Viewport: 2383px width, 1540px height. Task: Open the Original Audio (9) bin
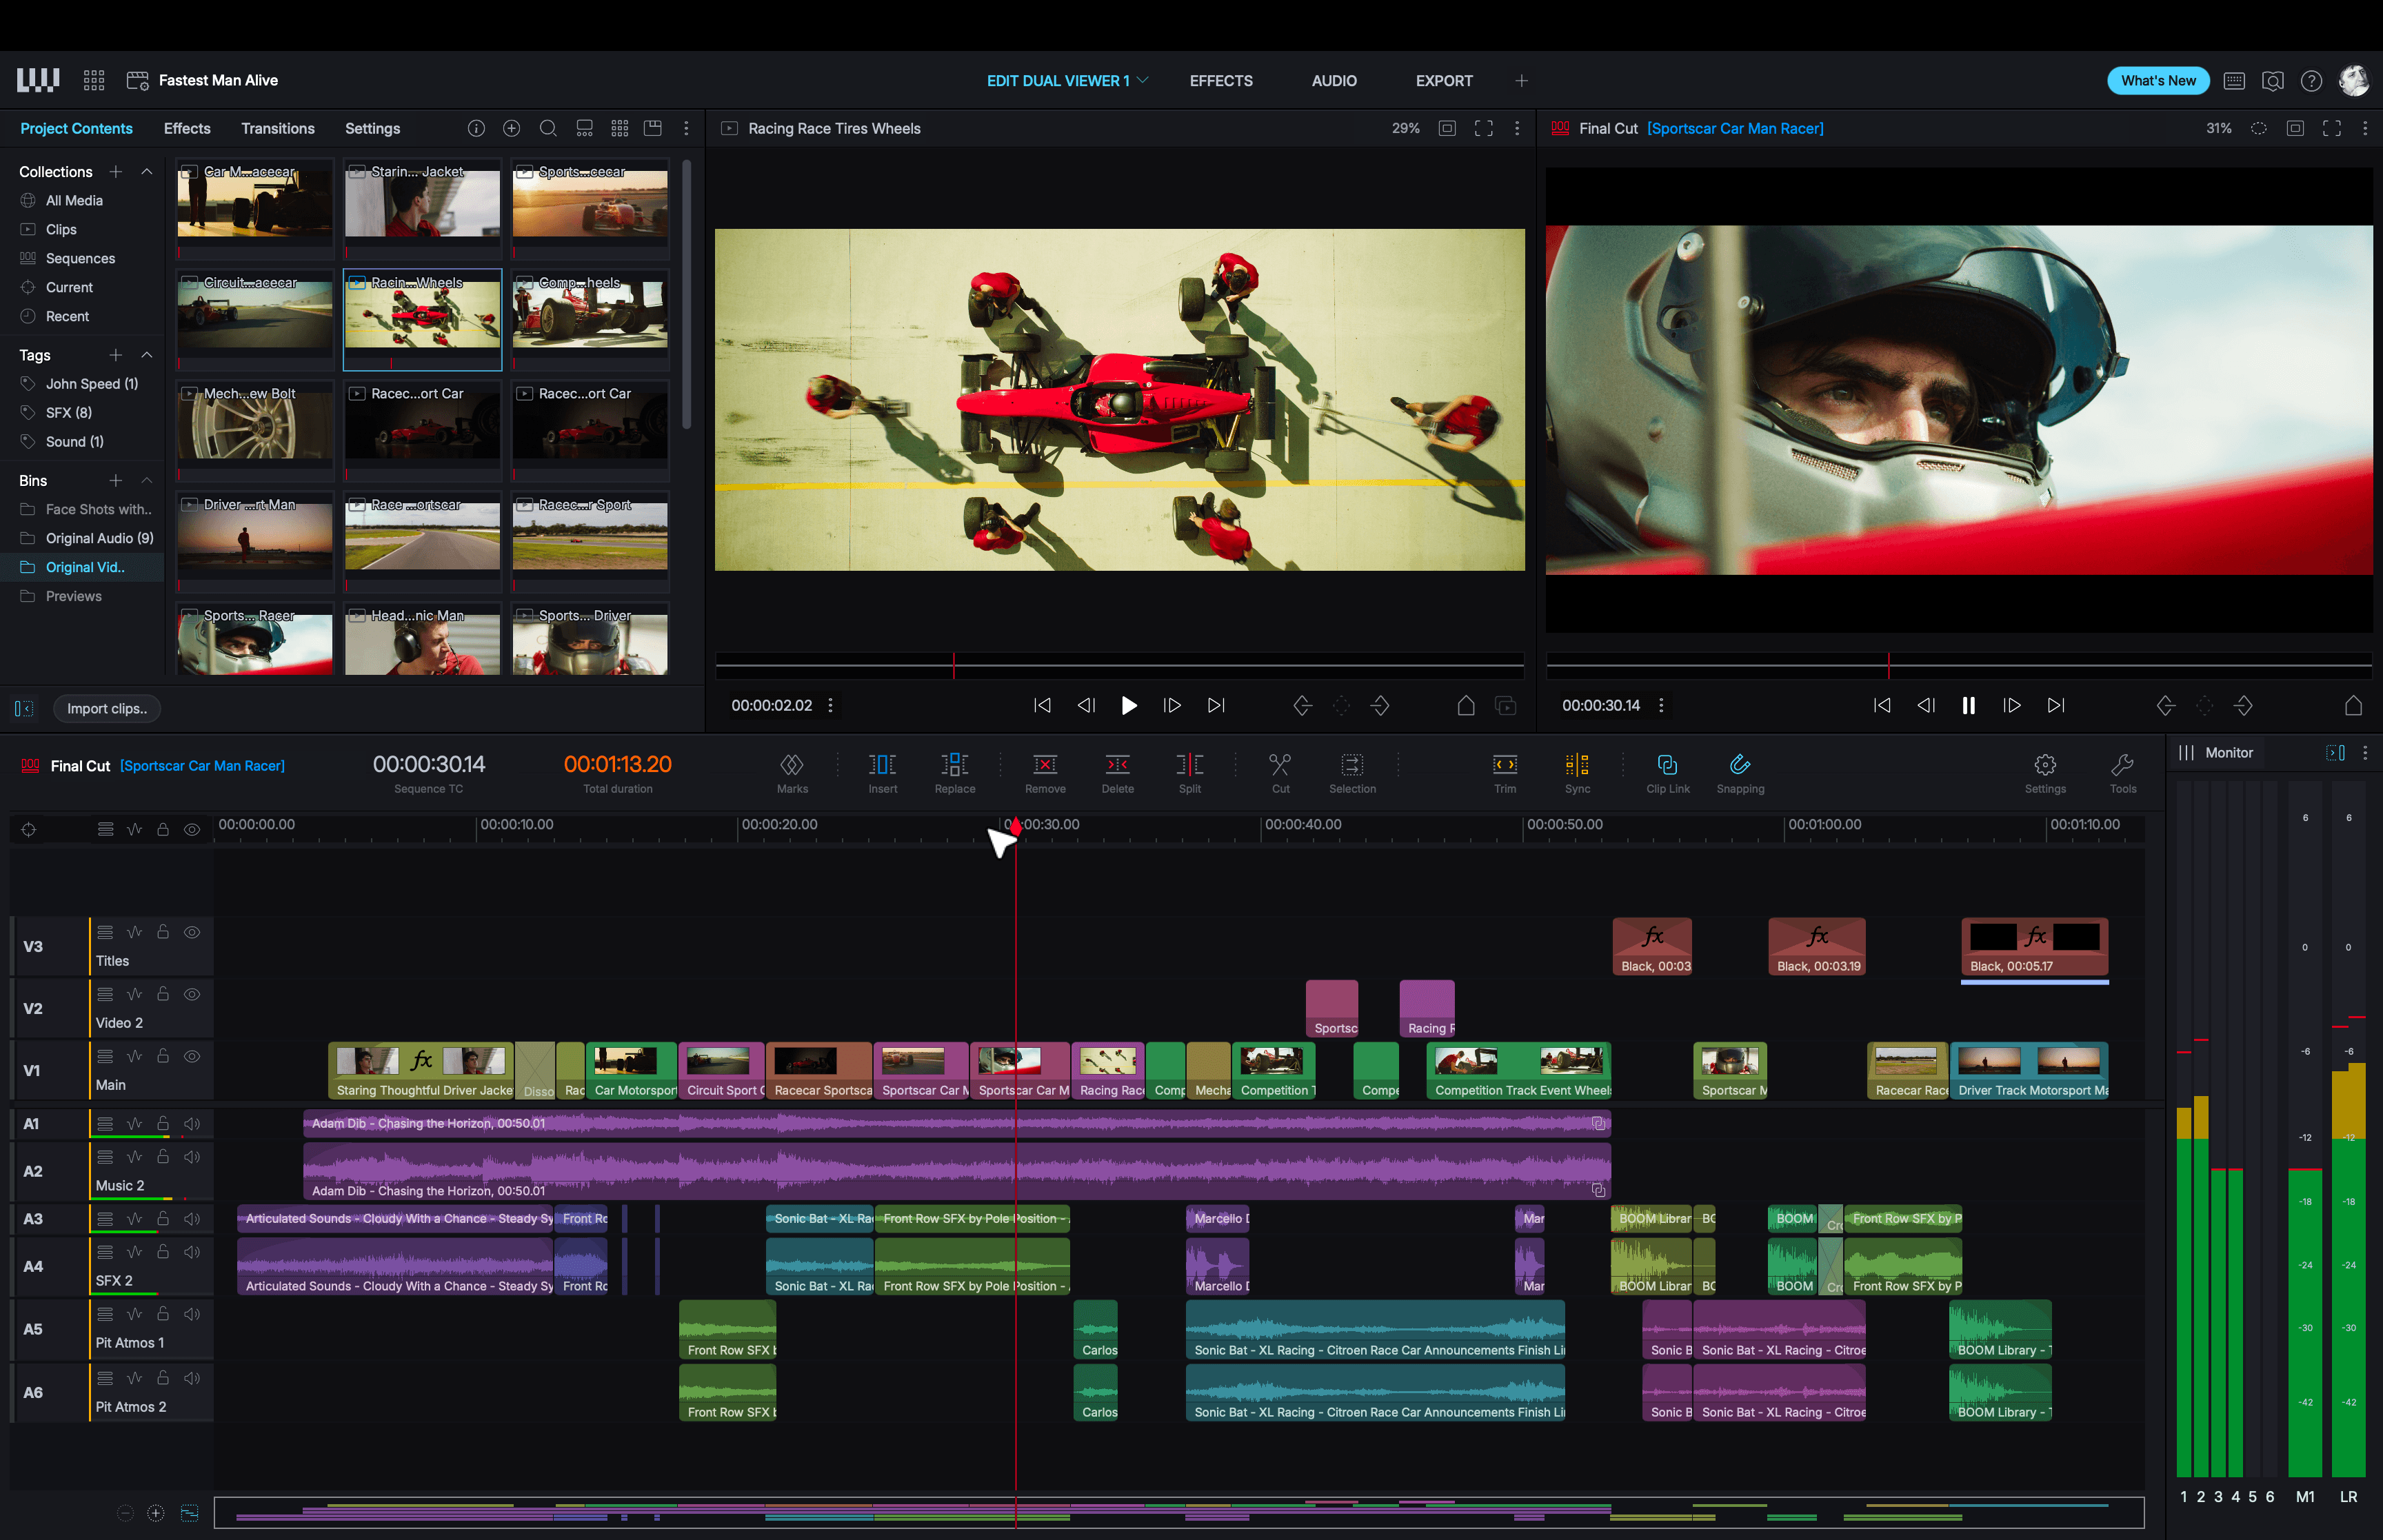(x=99, y=538)
